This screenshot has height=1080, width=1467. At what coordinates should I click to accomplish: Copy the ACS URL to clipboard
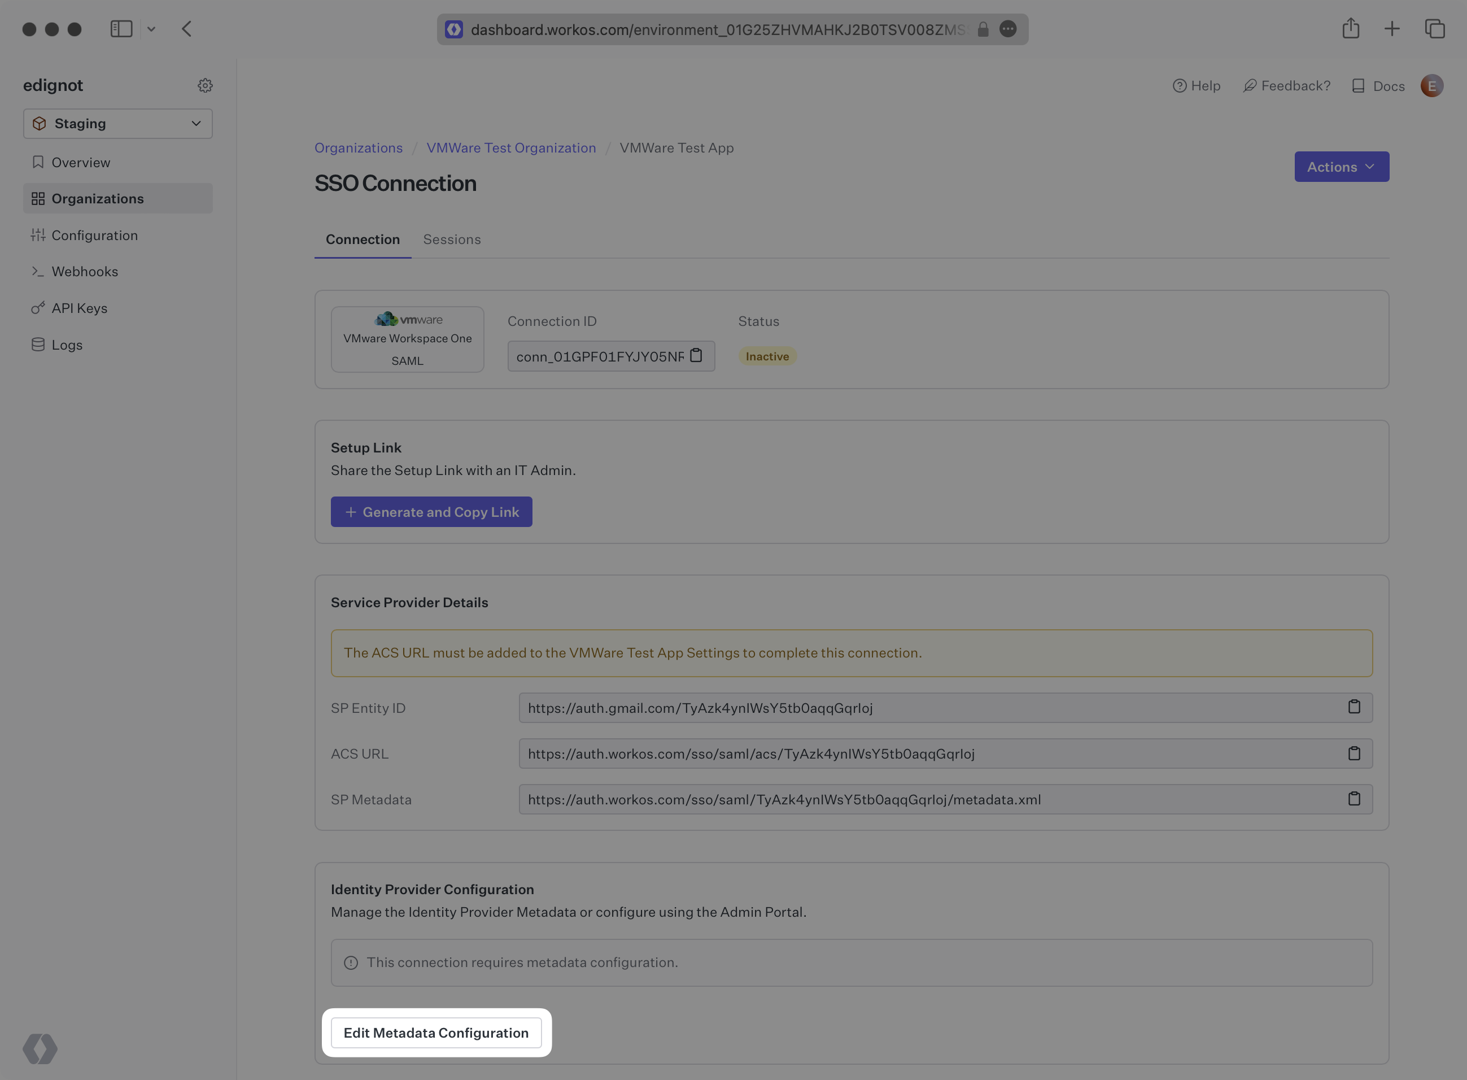coord(1354,754)
